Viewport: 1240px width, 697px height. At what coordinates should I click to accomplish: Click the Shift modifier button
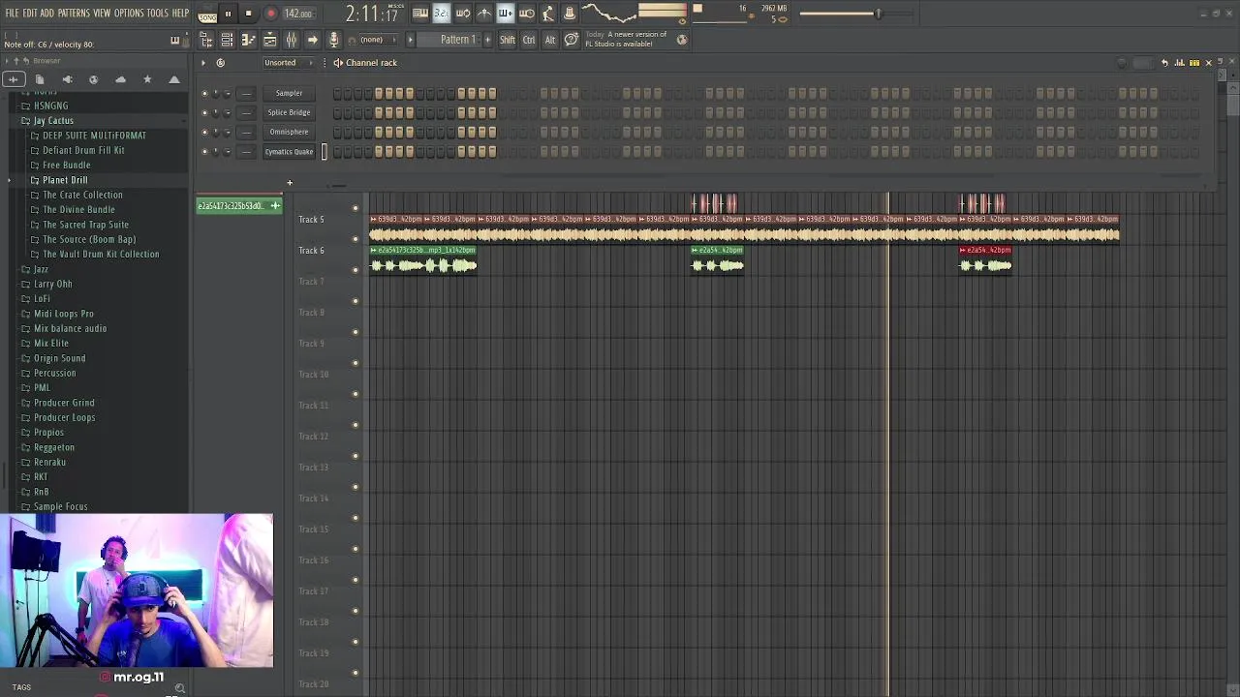508,40
